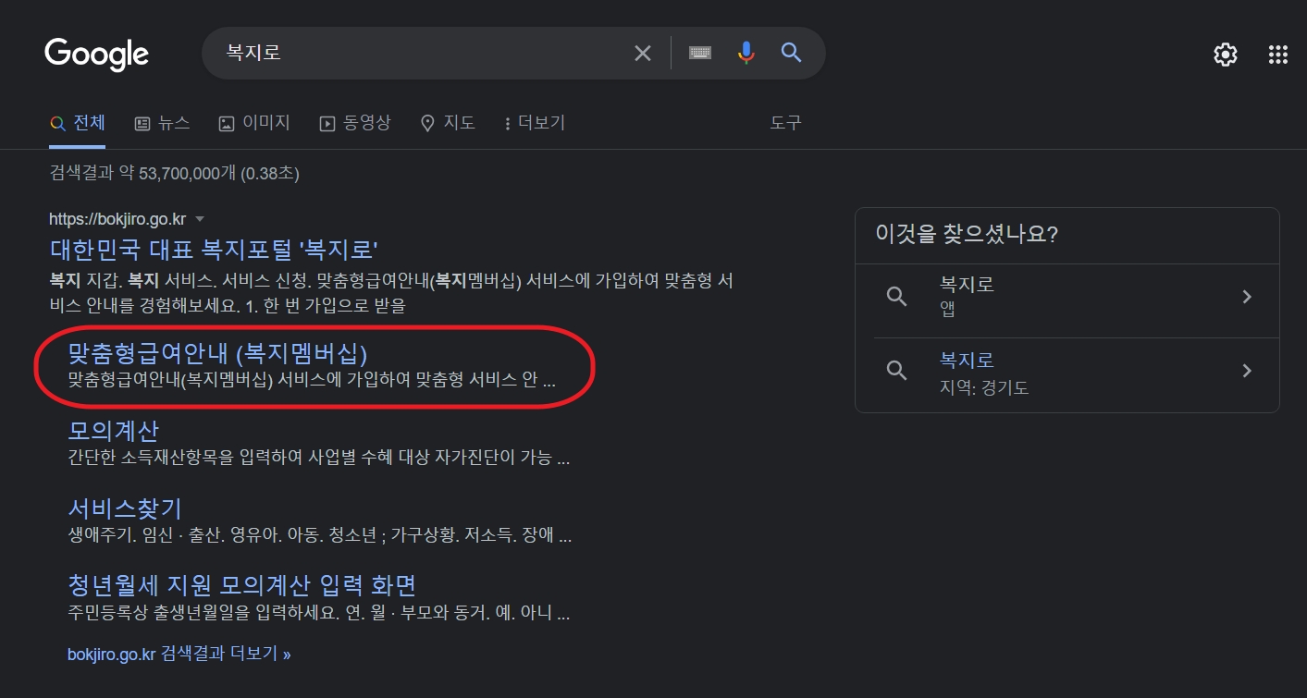Switch to the 지도 tab
This screenshot has height=698, width=1307.
448,123
